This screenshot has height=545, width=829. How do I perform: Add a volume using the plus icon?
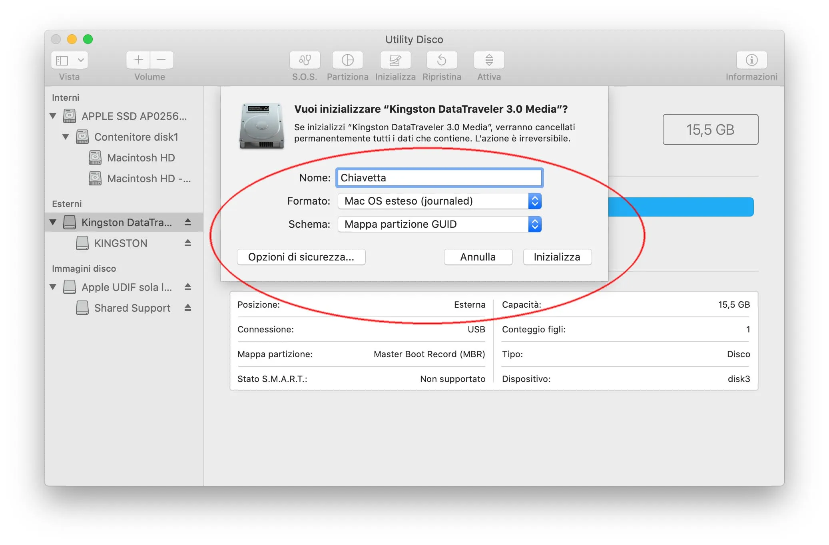[138, 60]
